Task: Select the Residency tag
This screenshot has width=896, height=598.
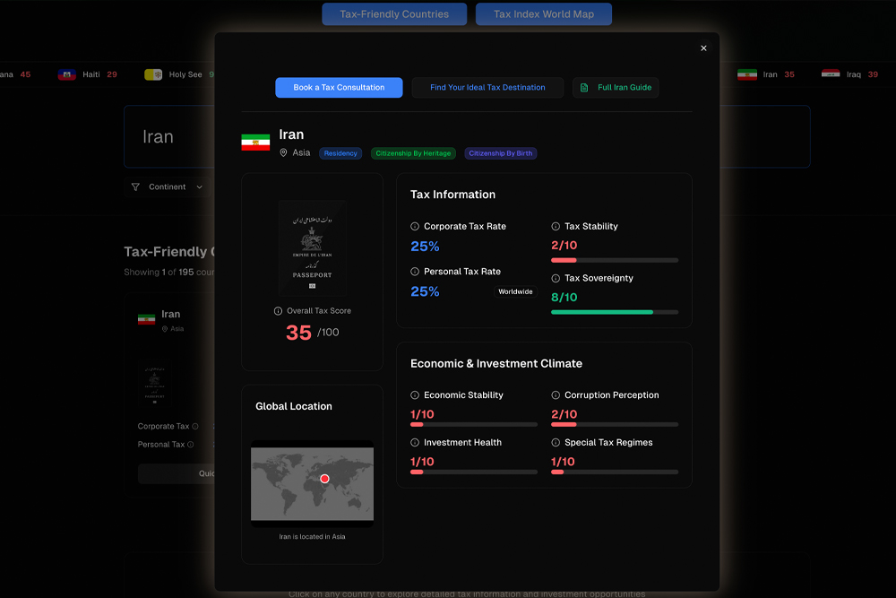Action: 340,153
